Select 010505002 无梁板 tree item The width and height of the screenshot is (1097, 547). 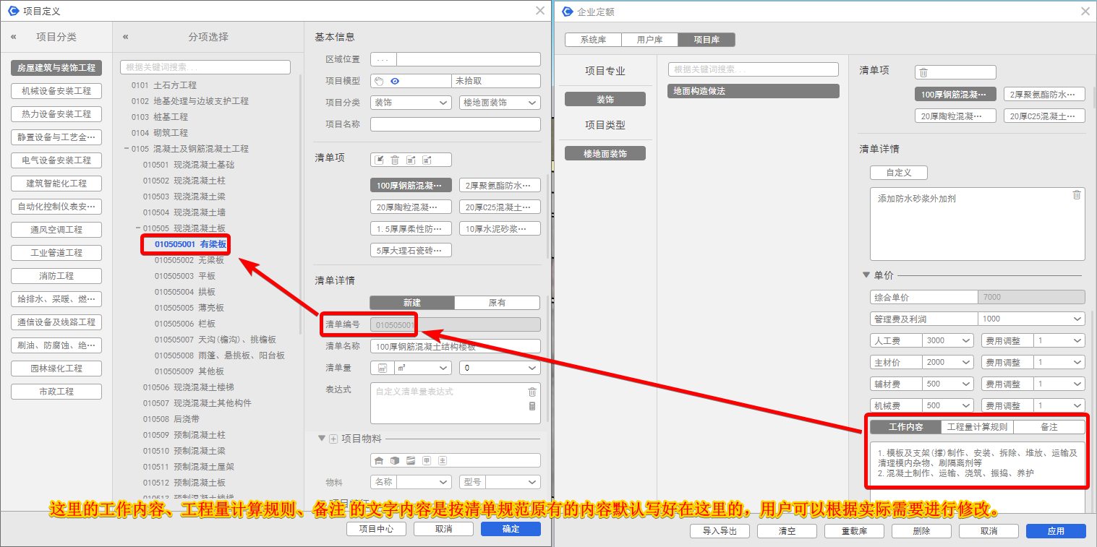point(189,260)
